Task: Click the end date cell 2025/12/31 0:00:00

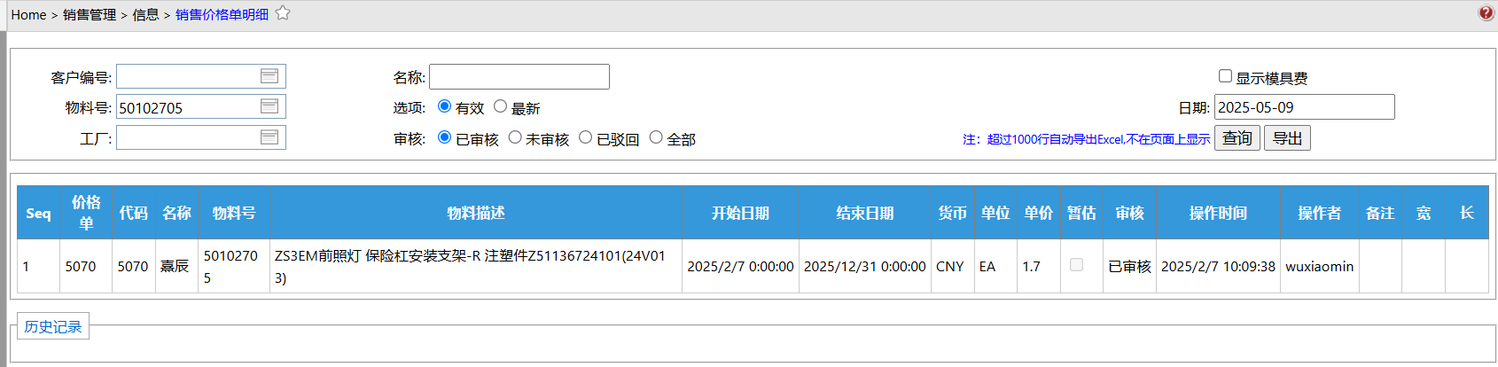Action: tap(865, 266)
